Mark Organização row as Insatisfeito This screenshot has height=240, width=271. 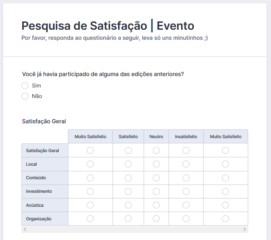tap(186, 219)
